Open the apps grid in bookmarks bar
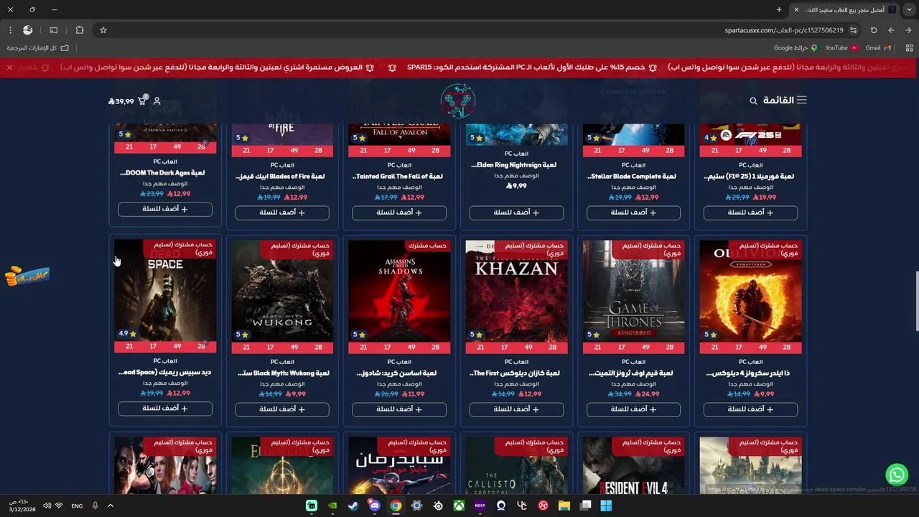Screen dimensions: 919x517 (x=909, y=48)
